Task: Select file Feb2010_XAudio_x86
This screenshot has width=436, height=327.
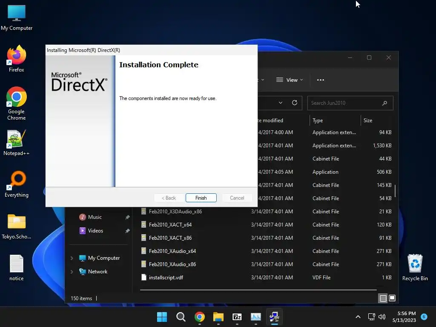Action: [x=172, y=264]
